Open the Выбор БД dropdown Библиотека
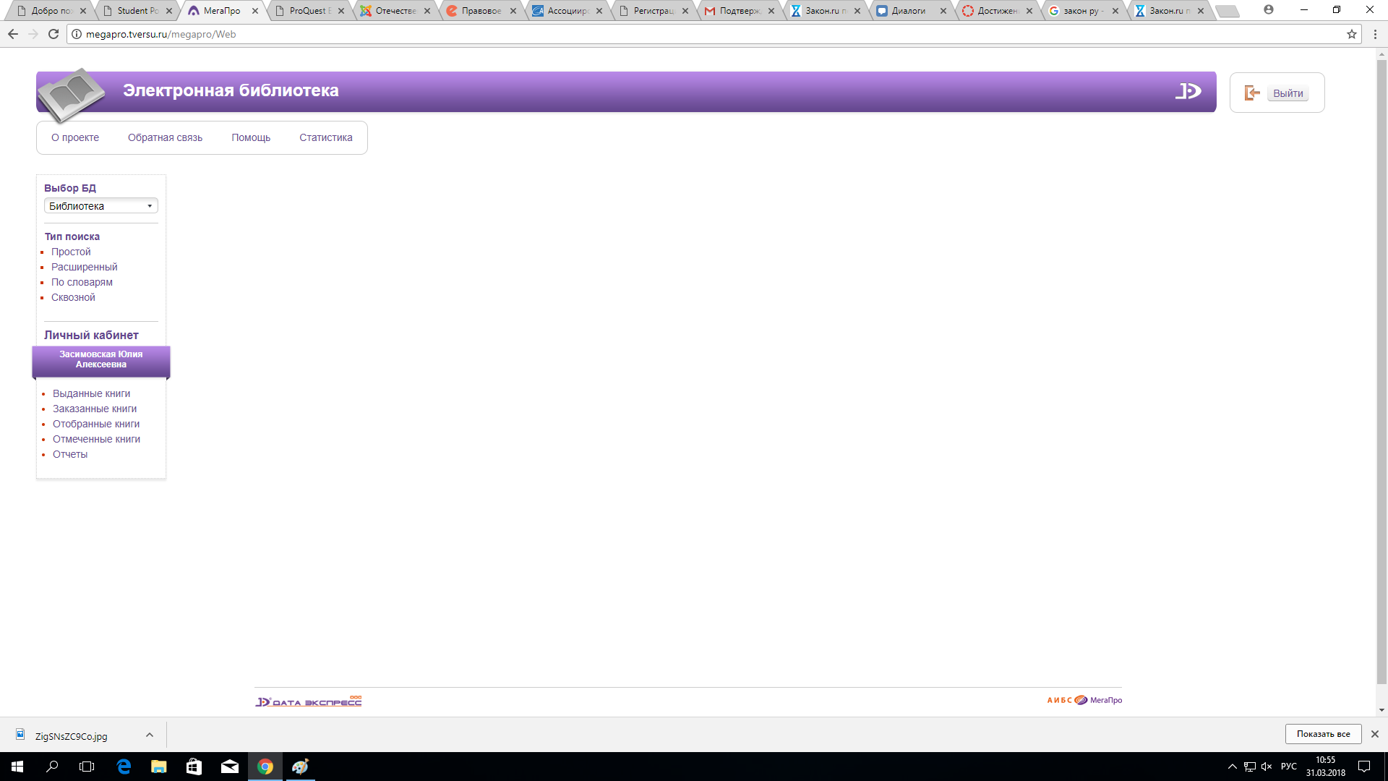Screen dimensions: 1388x781 [x=101, y=206]
